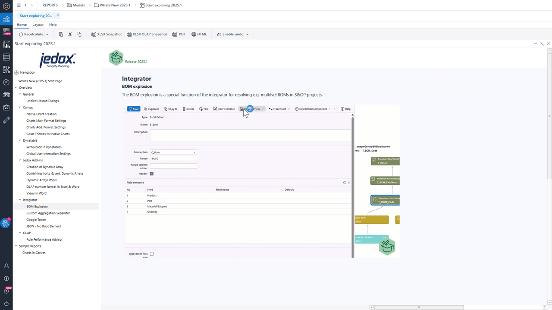Collapse the OLAP tree node
The width and height of the screenshot is (552, 310).
[x=20, y=233]
